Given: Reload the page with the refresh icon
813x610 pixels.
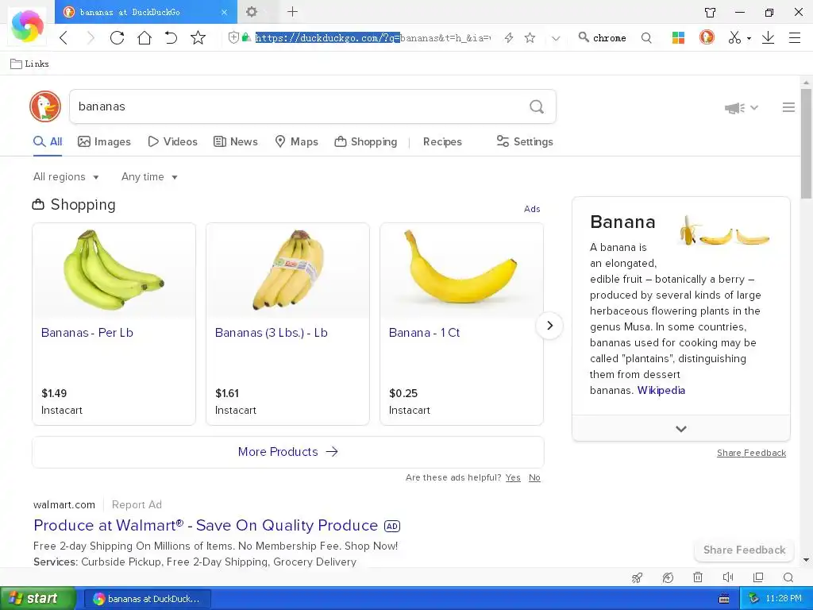Looking at the screenshot, I should tap(118, 38).
